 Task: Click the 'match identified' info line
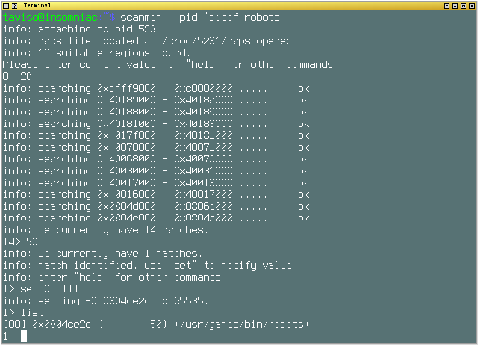(x=150, y=265)
